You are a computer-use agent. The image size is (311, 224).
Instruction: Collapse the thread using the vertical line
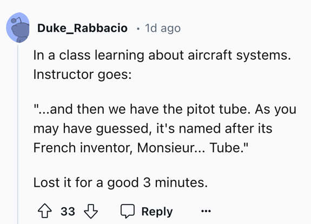[x=18, y=133]
